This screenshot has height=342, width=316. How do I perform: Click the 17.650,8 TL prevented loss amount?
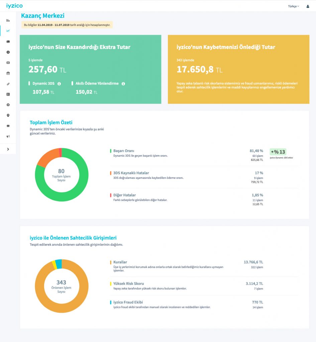(x=199, y=69)
